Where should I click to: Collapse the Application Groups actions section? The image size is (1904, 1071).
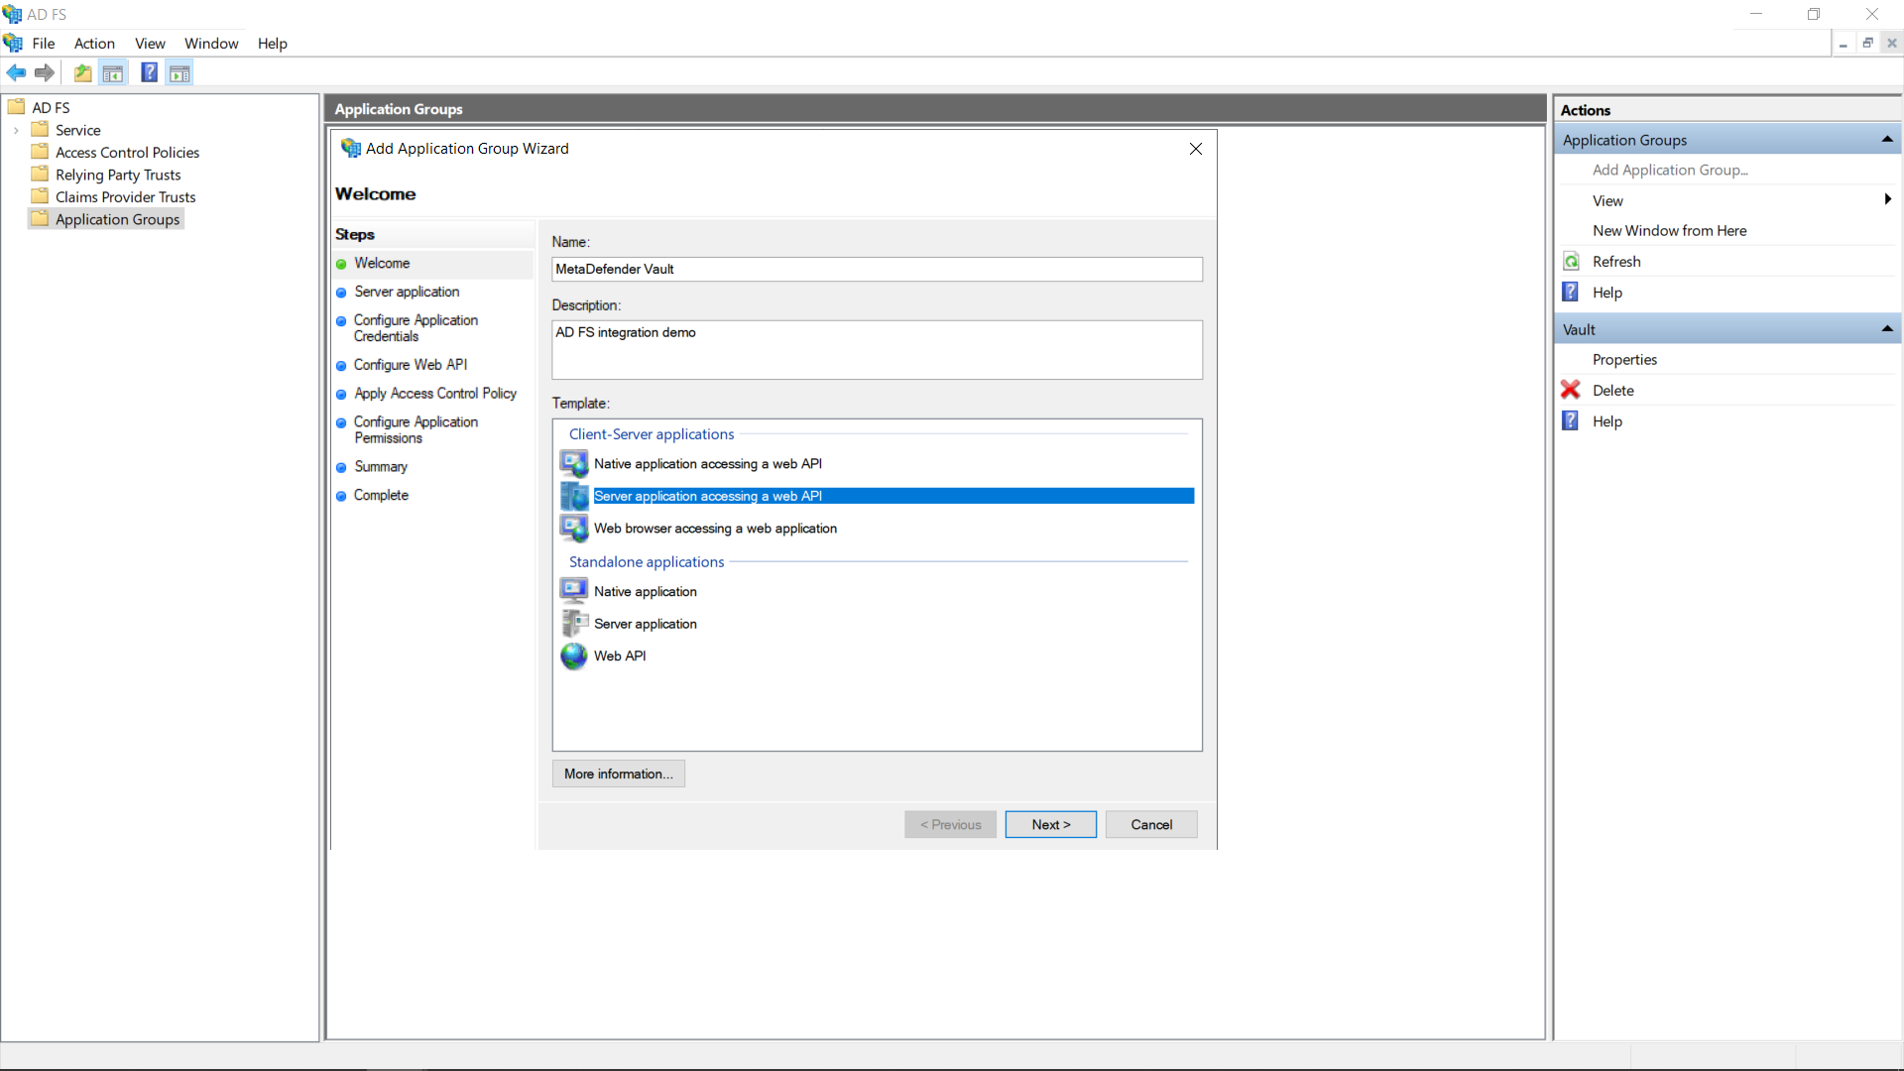coord(1887,140)
